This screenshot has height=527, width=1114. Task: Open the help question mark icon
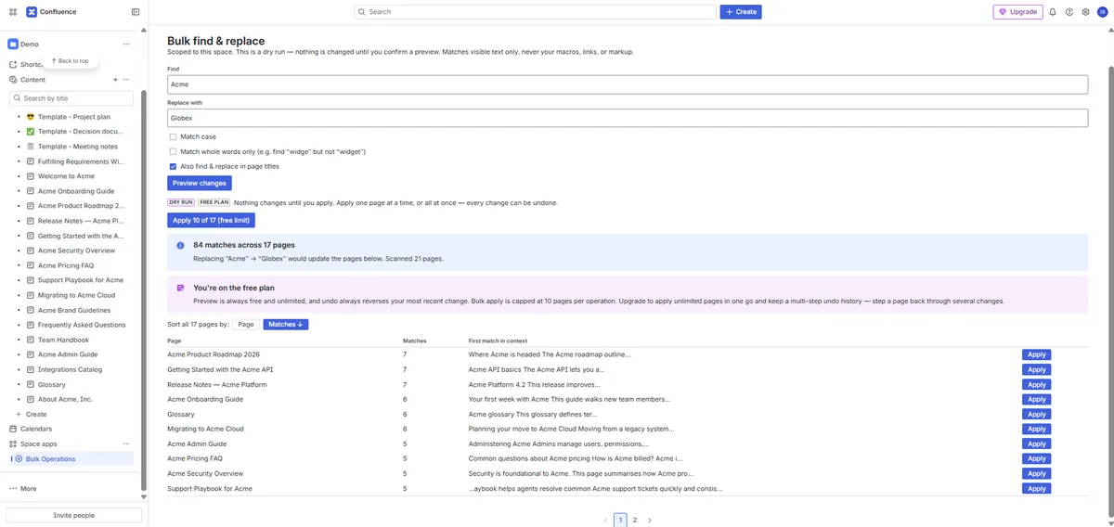point(1069,12)
